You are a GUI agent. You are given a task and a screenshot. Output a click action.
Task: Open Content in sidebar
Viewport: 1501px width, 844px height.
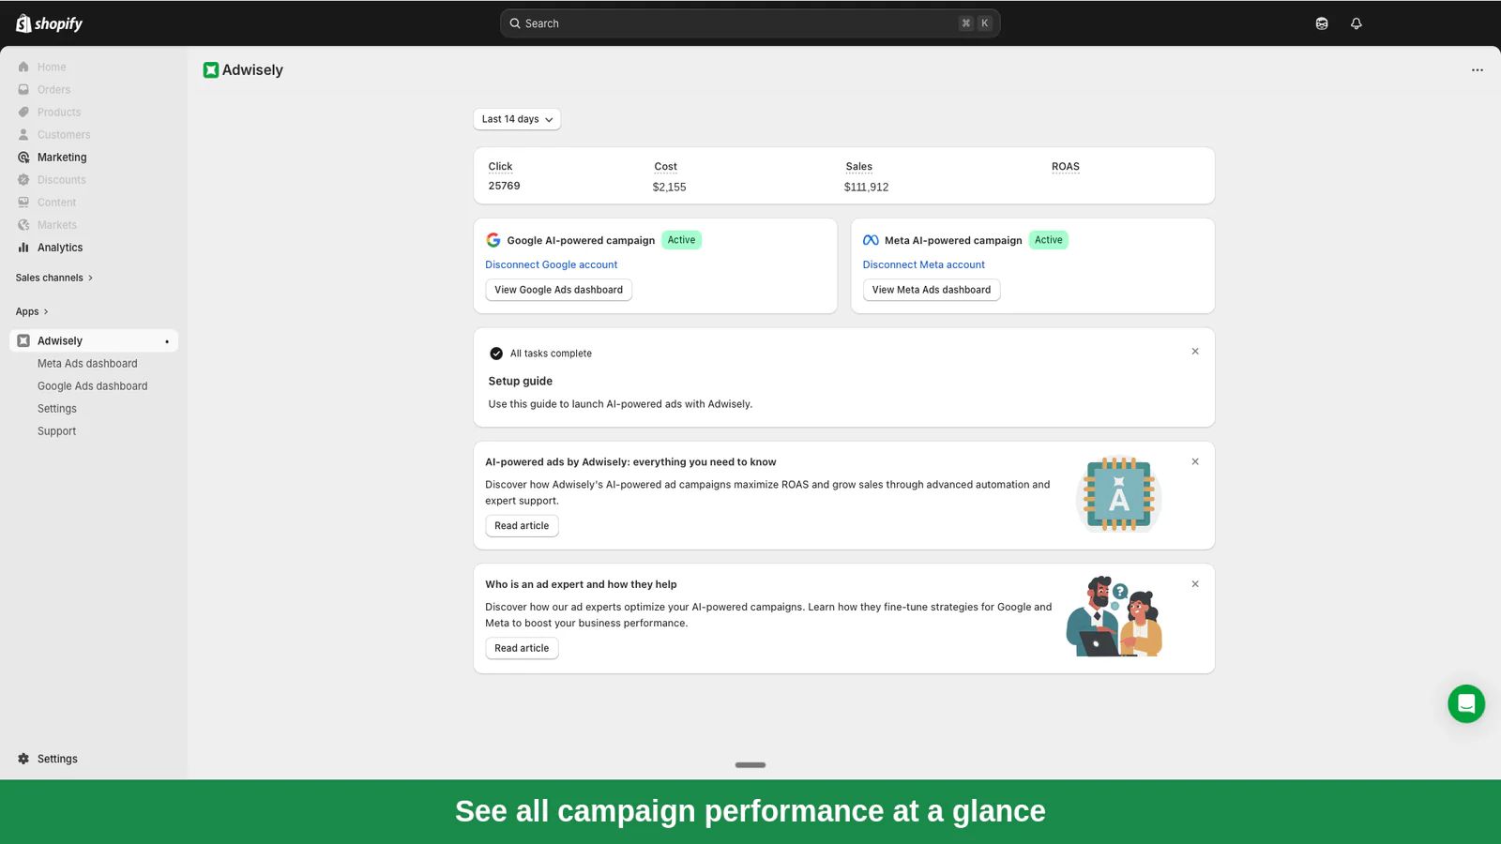tap(57, 202)
